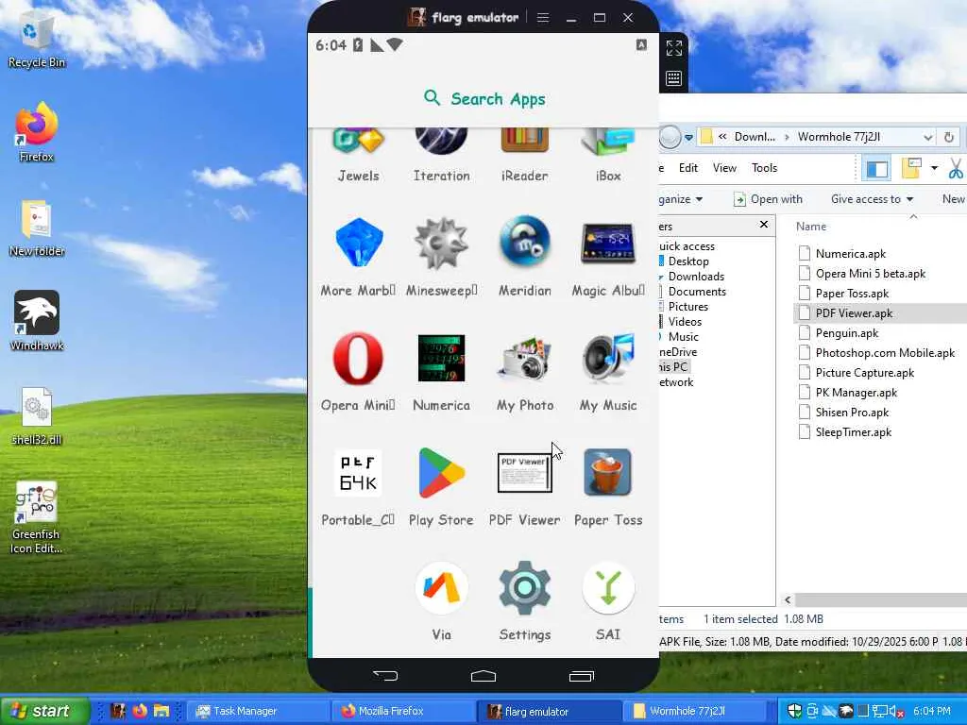Select Paper Toss.apk file
Image resolution: width=967 pixels, height=725 pixels.
[852, 294]
